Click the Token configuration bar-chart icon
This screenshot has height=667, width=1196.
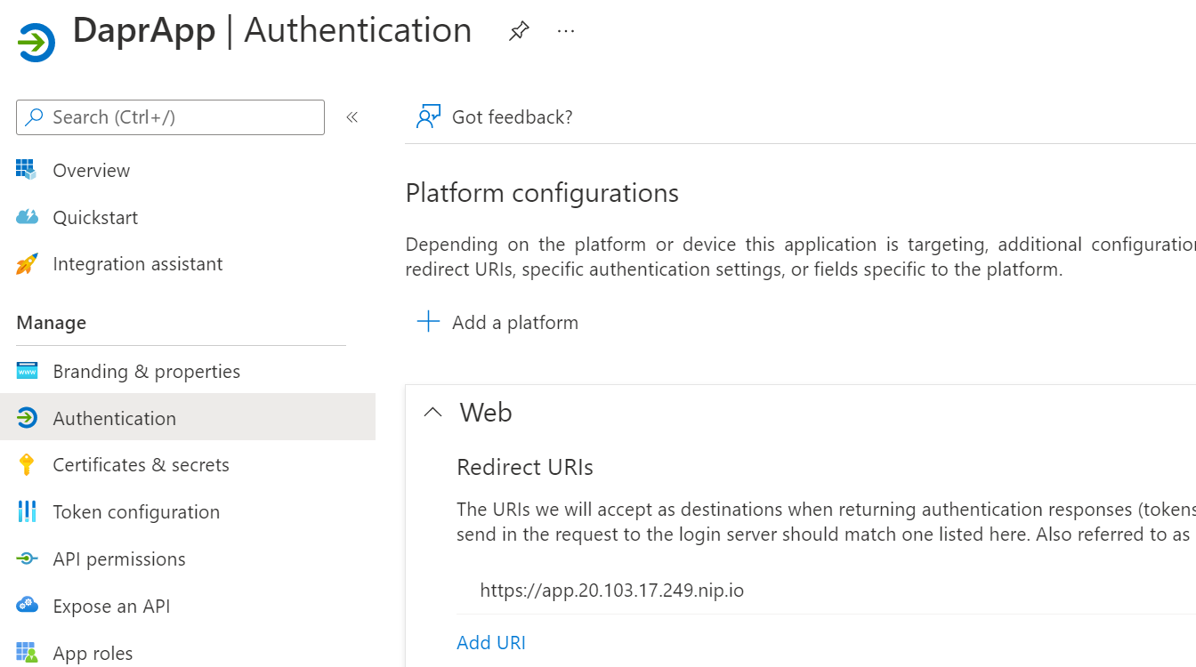tap(28, 511)
